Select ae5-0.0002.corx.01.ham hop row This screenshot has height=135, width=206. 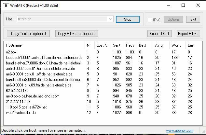click(x=103, y=69)
